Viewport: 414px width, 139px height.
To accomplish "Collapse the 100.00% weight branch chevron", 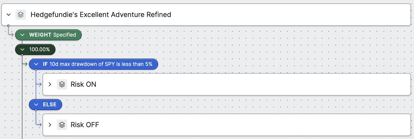I will (23, 49).
